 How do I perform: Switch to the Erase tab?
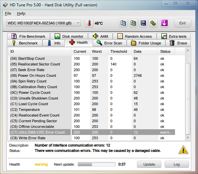[x=178, y=43]
